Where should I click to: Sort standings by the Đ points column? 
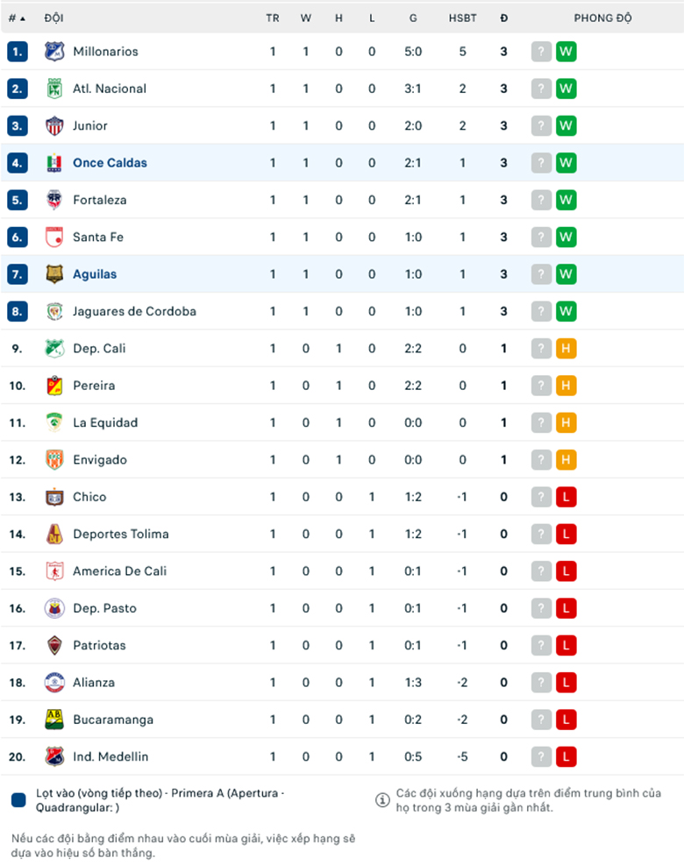pos(503,18)
